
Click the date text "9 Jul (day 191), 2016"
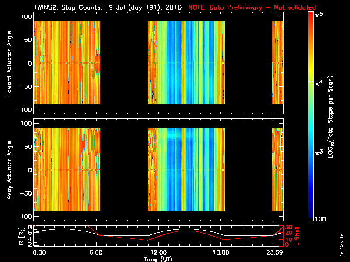tap(145, 7)
